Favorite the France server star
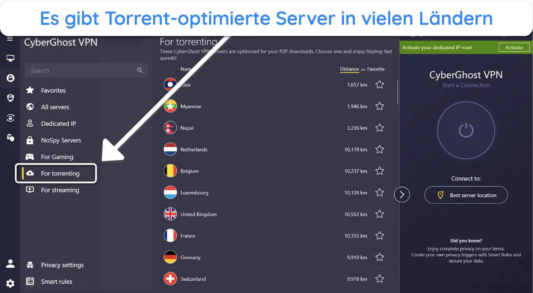 pyautogui.click(x=380, y=235)
